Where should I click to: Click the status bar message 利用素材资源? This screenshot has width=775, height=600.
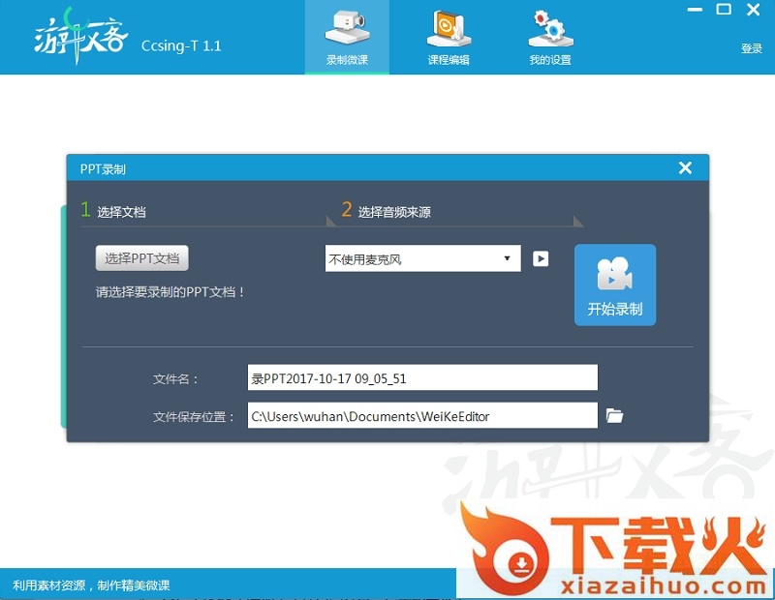91,585
